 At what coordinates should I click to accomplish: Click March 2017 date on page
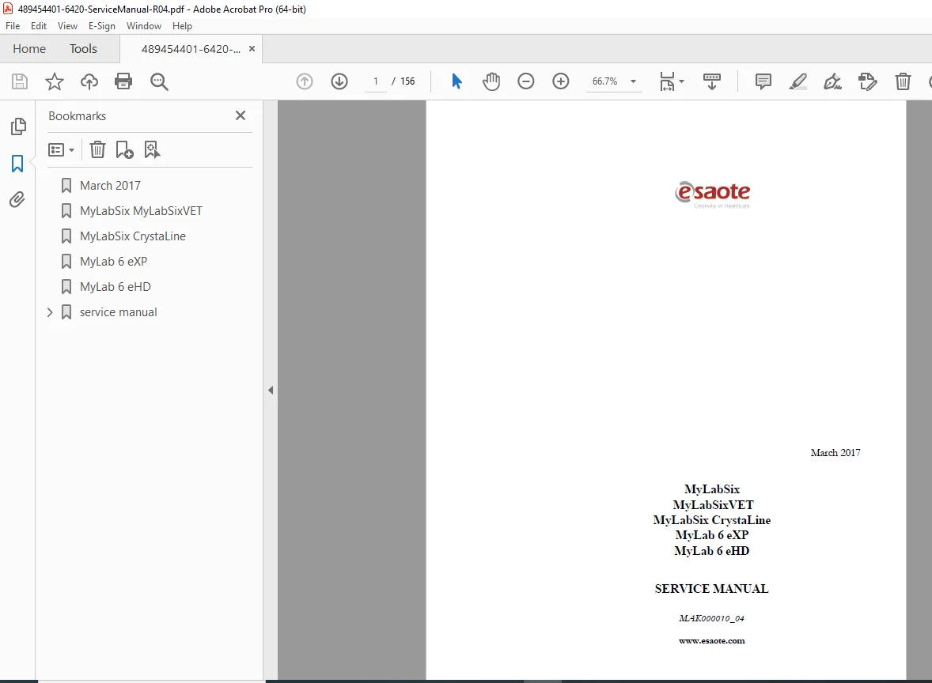(835, 452)
